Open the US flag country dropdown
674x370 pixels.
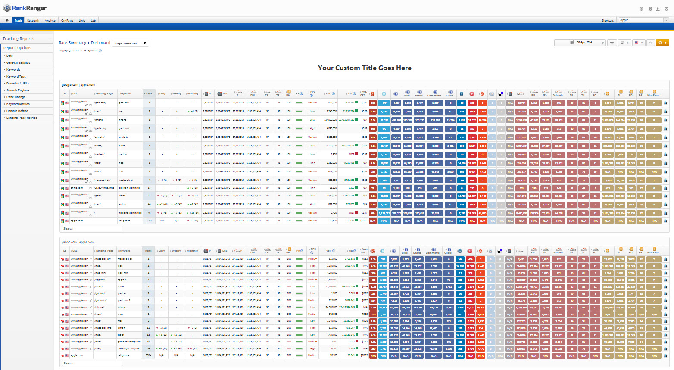point(639,43)
